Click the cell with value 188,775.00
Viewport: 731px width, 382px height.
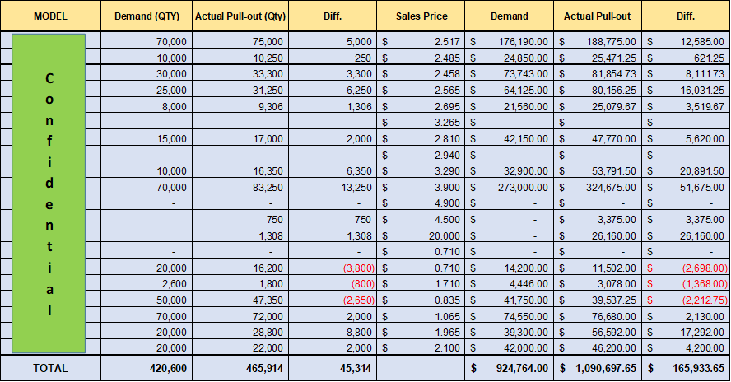click(598, 40)
